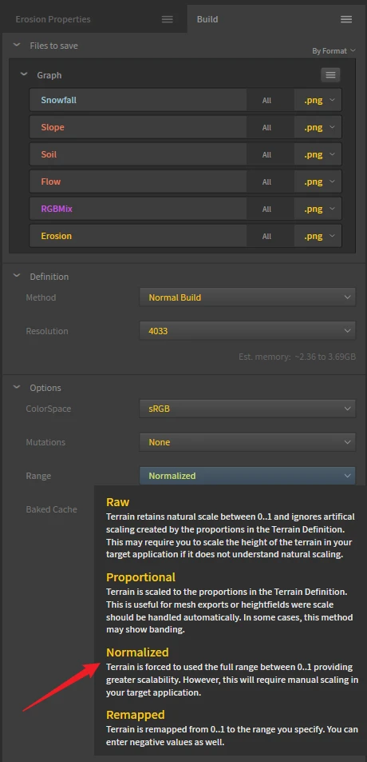Collapse the Definition section
Screen dimensions: 367x762
pyautogui.click(x=17, y=276)
